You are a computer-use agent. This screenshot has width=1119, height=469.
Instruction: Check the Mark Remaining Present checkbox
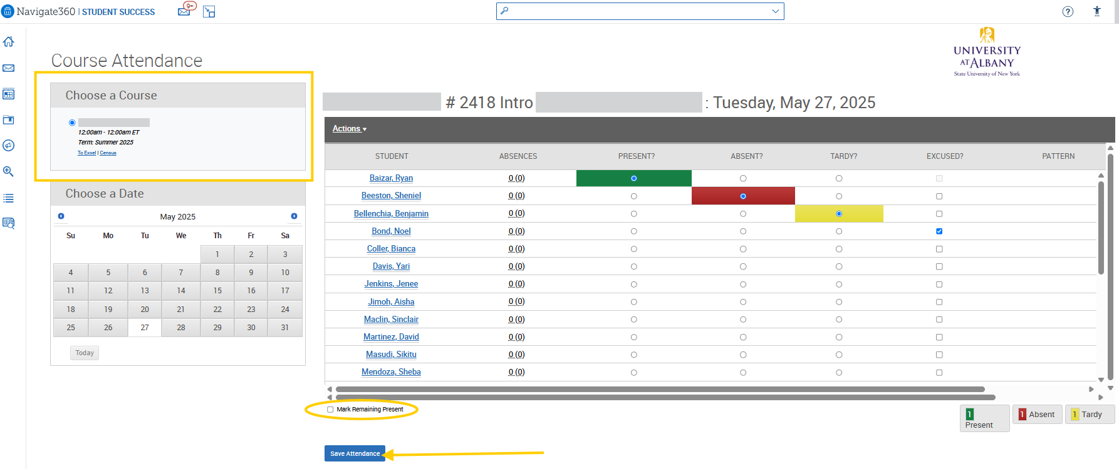pos(330,410)
